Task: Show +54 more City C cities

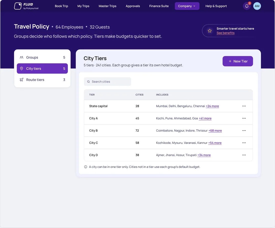Action: pos(215,143)
